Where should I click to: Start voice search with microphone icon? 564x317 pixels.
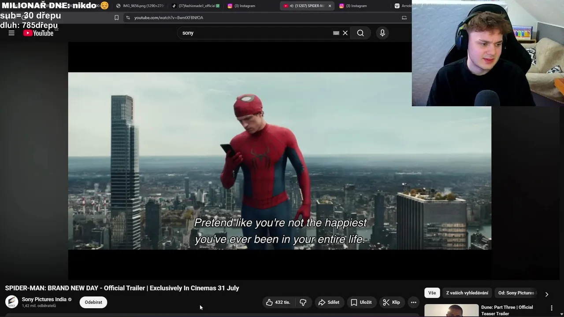click(x=382, y=33)
